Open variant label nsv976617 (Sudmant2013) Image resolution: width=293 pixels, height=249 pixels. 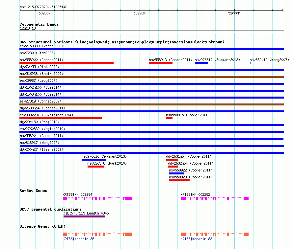point(217,60)
